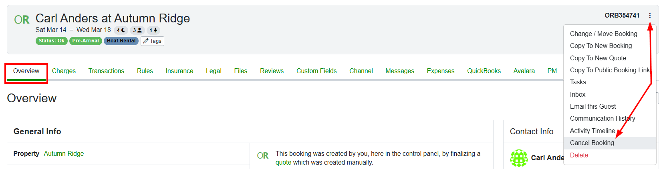Click the Boat Rental tag

(x=121, y=41)
